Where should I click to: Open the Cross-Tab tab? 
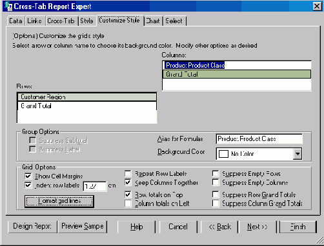click(61, 21)
